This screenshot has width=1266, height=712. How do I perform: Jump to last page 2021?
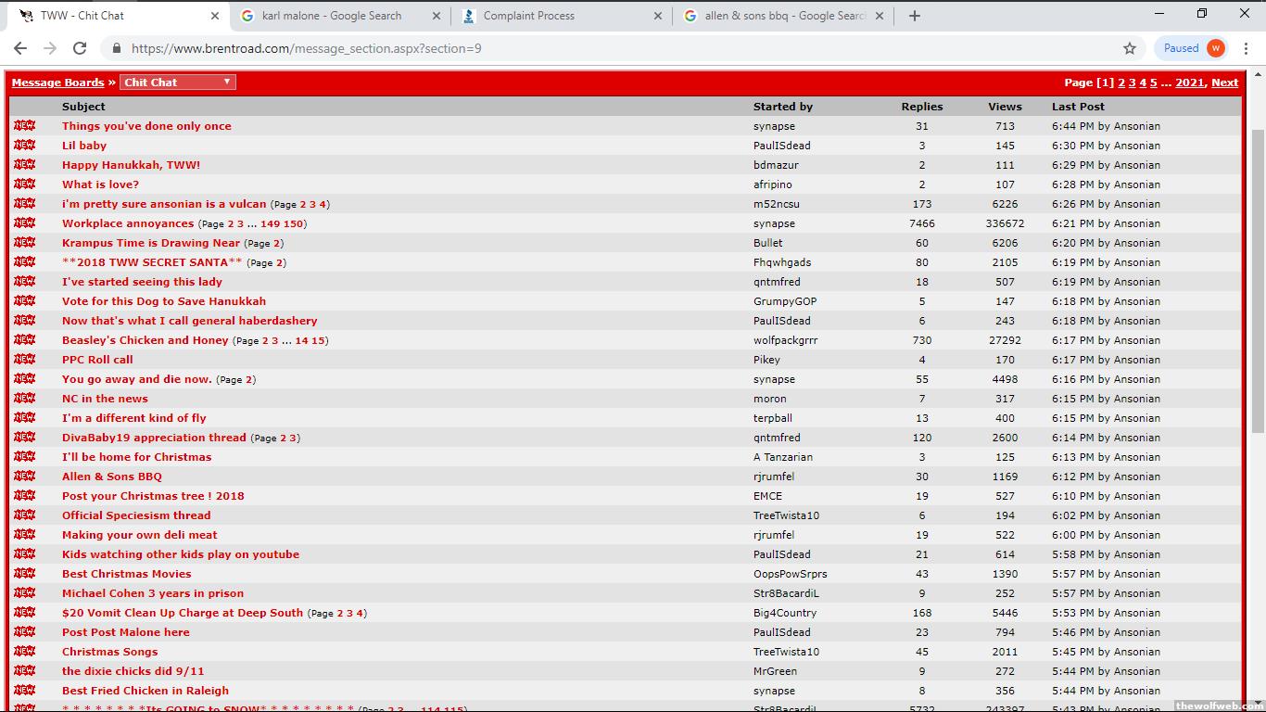click(1189, 83)
